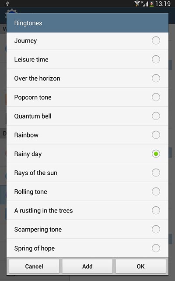Pick Over the horizon radio option
Image resolution: width=175 pixels, height=281 pixels.
[156, 78]
